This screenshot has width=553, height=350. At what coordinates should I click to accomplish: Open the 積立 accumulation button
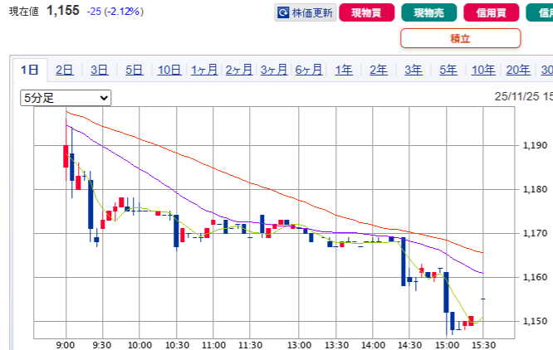(460, 38)
